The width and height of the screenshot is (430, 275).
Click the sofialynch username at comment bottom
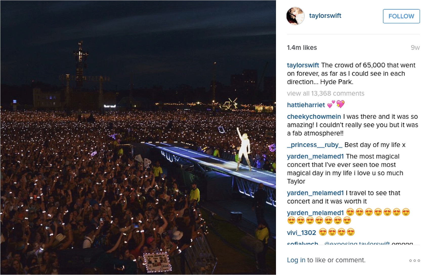(303, 243)
